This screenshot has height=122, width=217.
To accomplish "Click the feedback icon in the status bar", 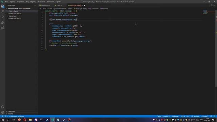I will (211, 116).
